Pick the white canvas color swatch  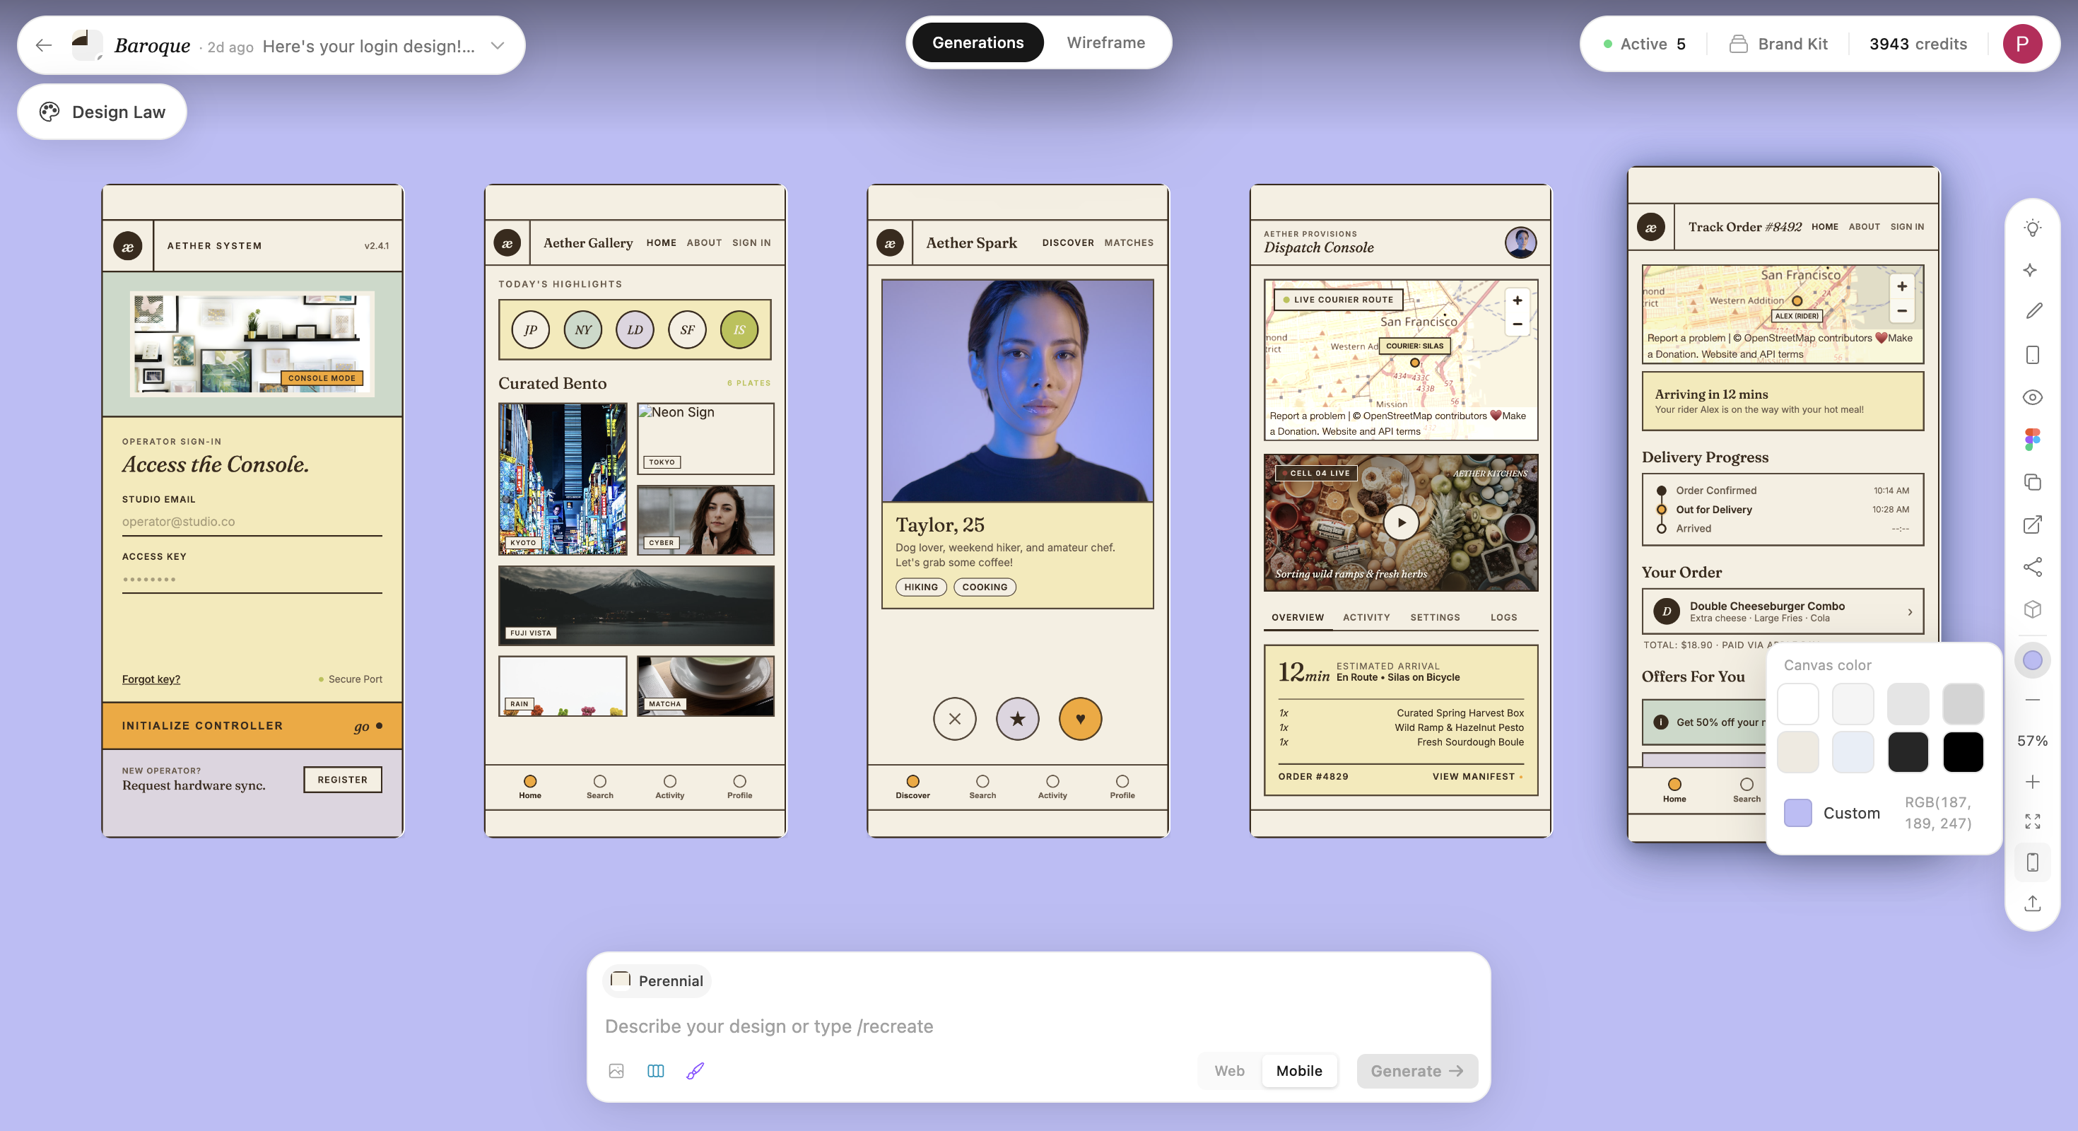pos(1797,703)
